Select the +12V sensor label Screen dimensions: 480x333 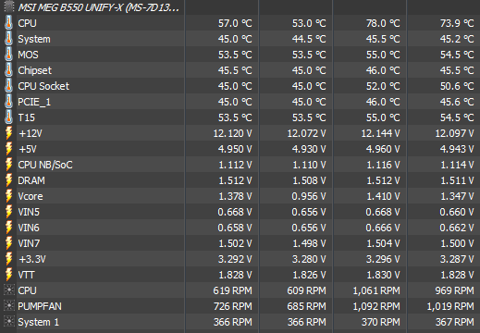31,133
